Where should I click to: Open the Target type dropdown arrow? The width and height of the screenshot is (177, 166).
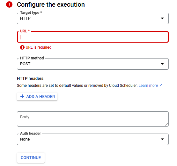[x=162, y=18]
